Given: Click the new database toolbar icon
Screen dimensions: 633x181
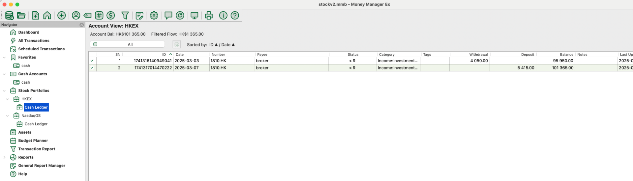Looking at the screenshot, I should pyautogui.click(x=9, y=15).
